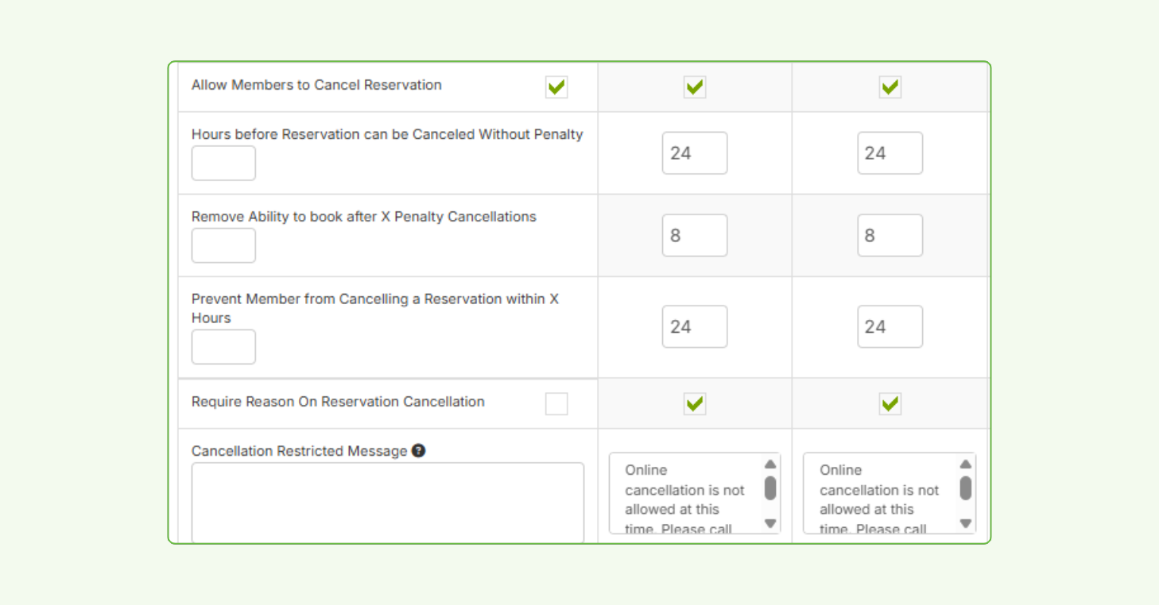Screen dimensions: 1159x605
Task: Click the empty prevent-cancellation-within-hours input
Action: pyautogui.click(x=223, y=347)
